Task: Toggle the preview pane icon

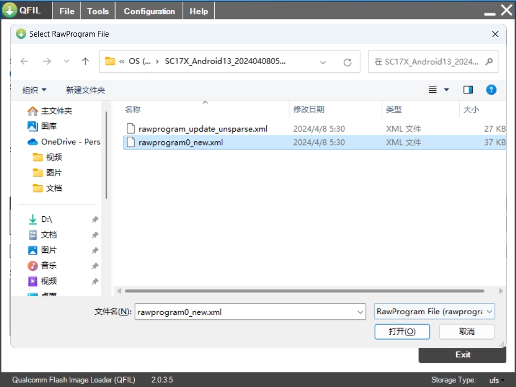Action: tap(468, 89)
